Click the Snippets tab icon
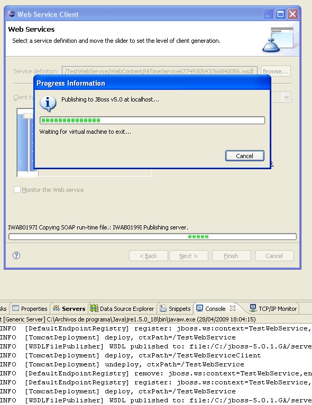312x405 pixels. pyautogui.click(x=163, y=308)
